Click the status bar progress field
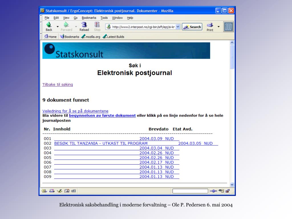Image resolution: width=292 pixels, height=219 pixels. tap(190, 191)
